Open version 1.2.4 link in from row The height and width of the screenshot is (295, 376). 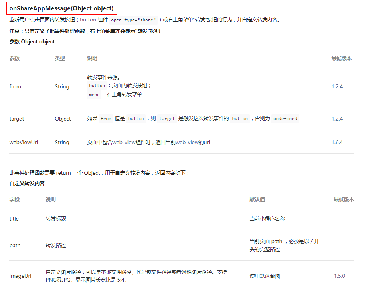pos(337,87)
